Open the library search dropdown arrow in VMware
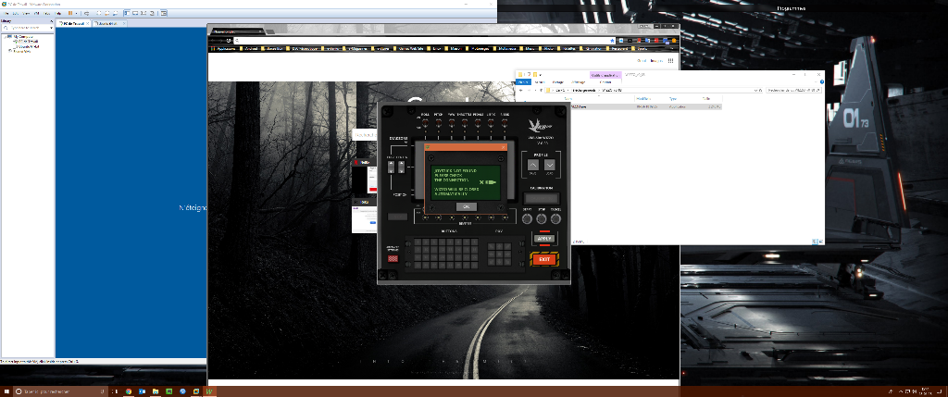948x397 pixels. point(51,28)
